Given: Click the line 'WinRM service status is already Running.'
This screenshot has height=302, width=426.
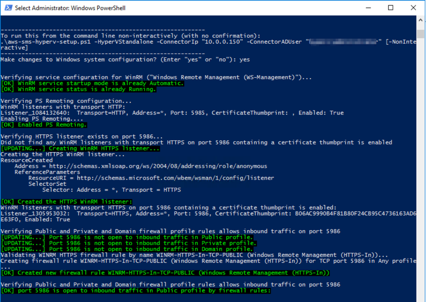Looking at the screenshot, I should coord(79,89).
